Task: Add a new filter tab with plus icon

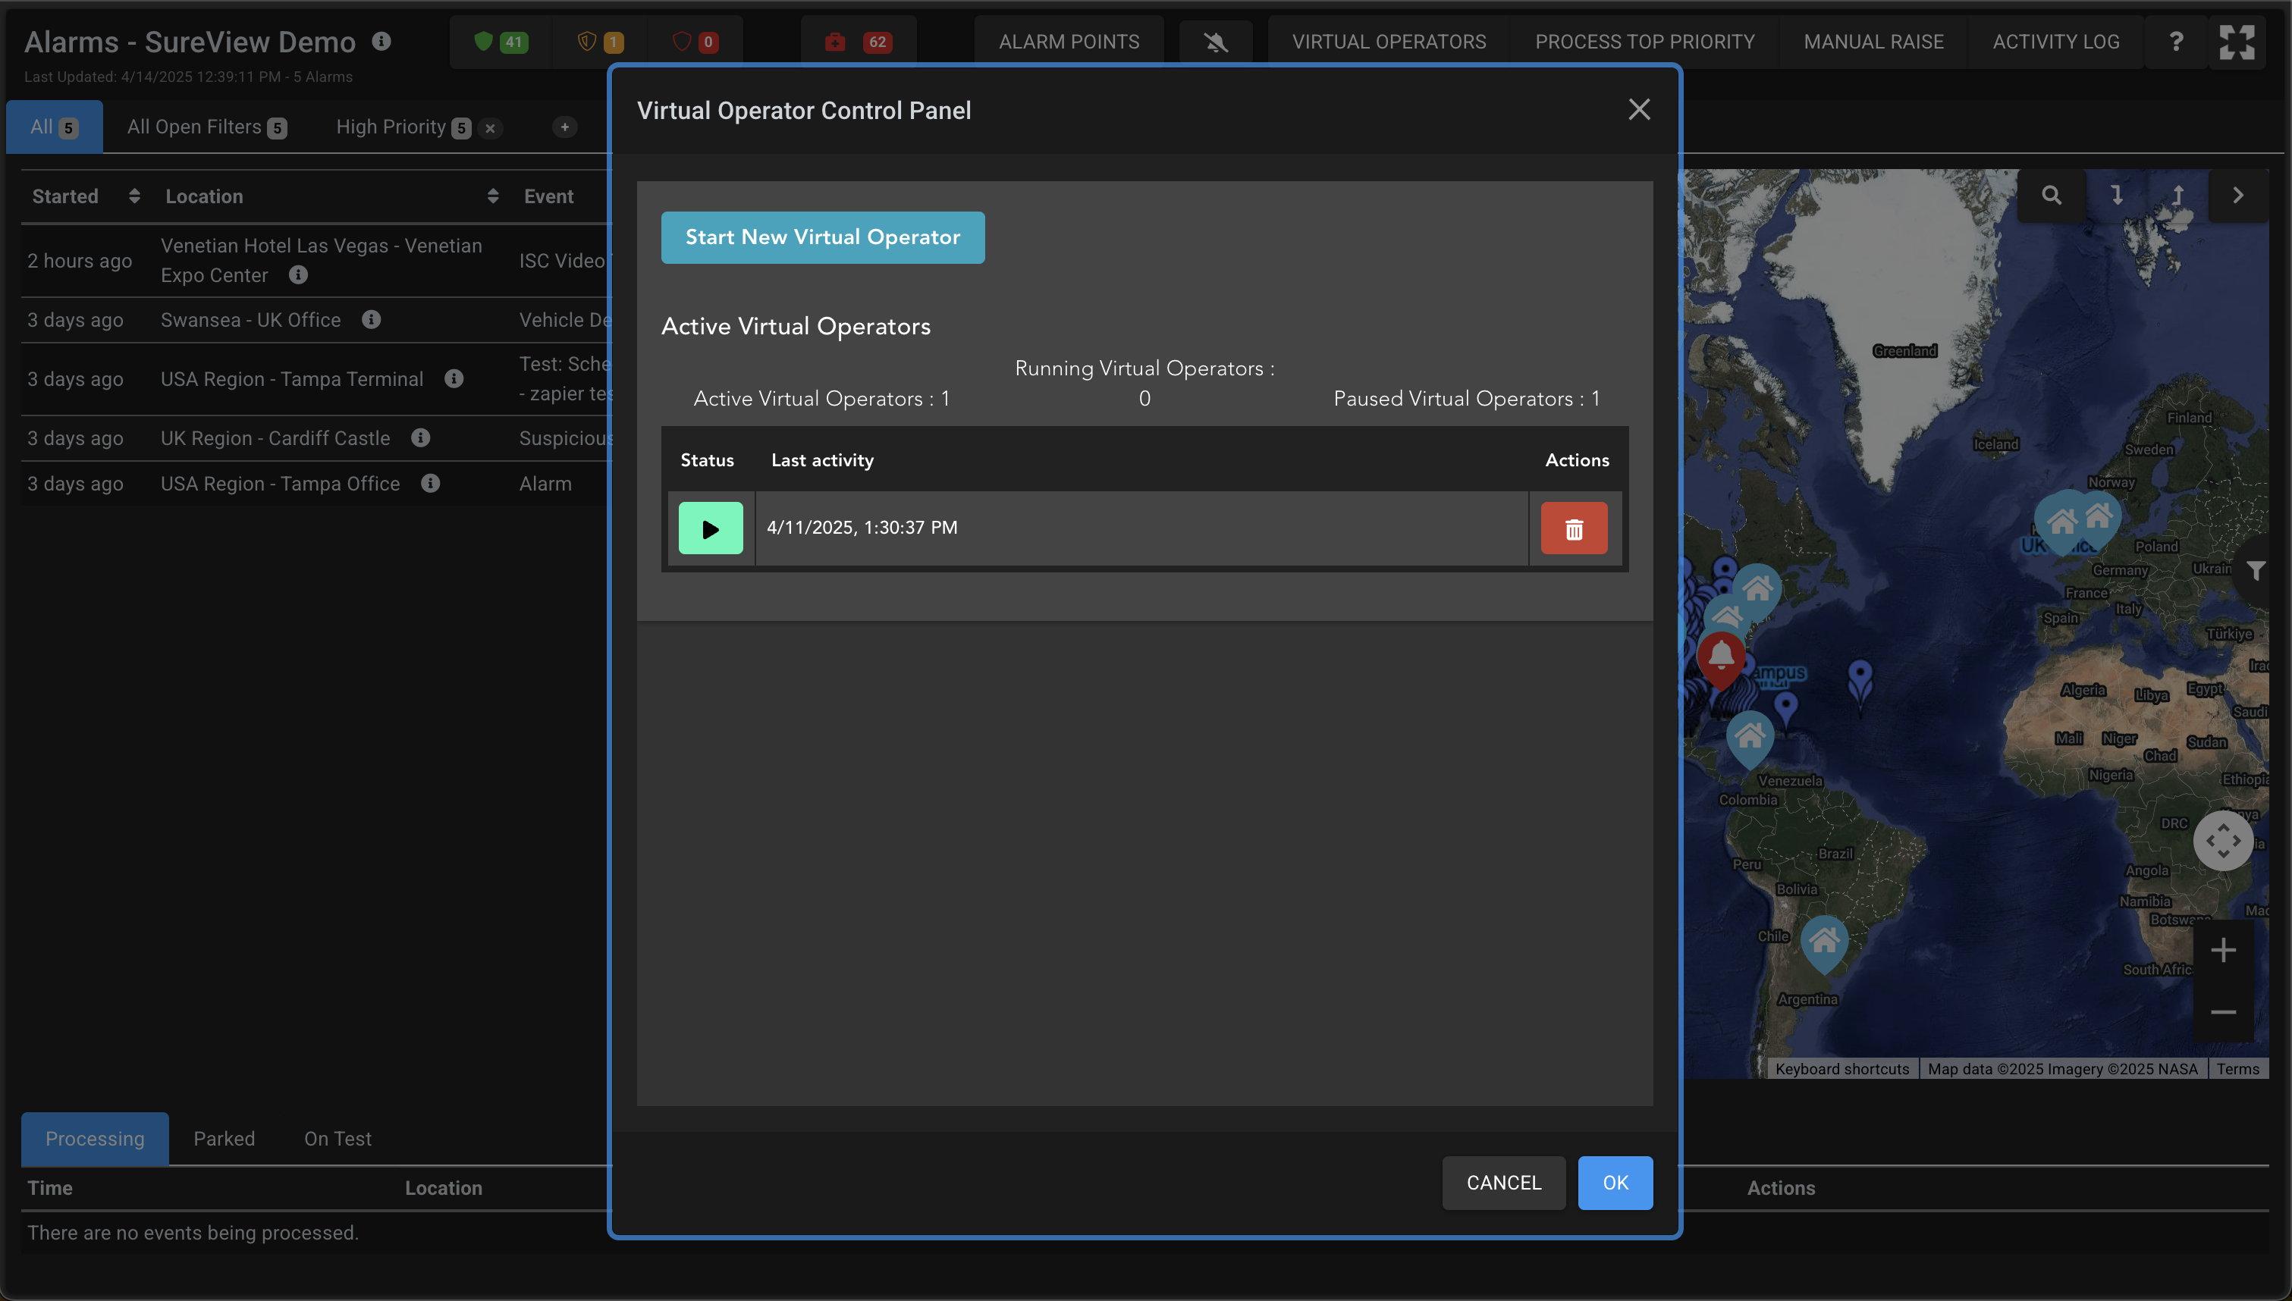Action: tap(564, 127)
